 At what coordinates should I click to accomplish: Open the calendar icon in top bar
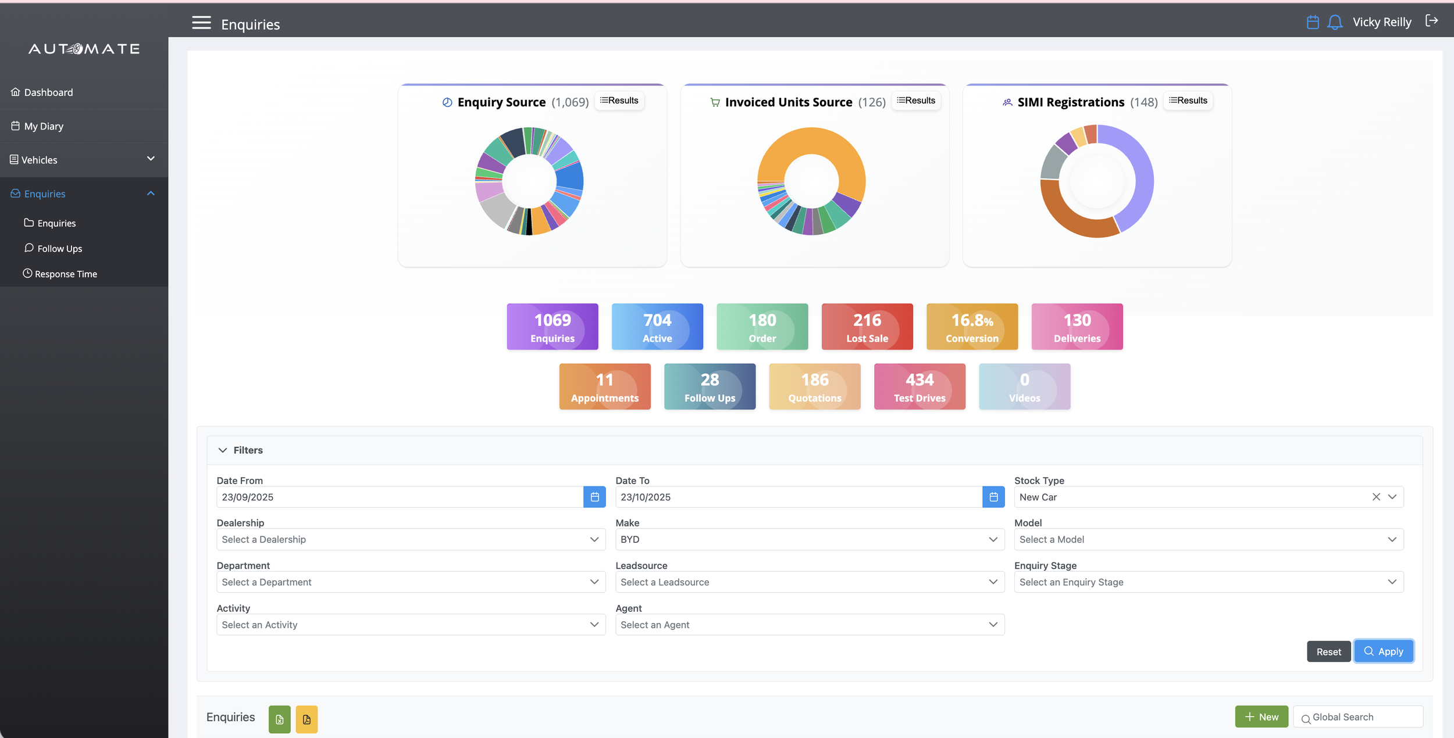click(1313, 22)
